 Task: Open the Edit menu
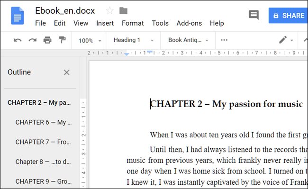pos(60,23)
